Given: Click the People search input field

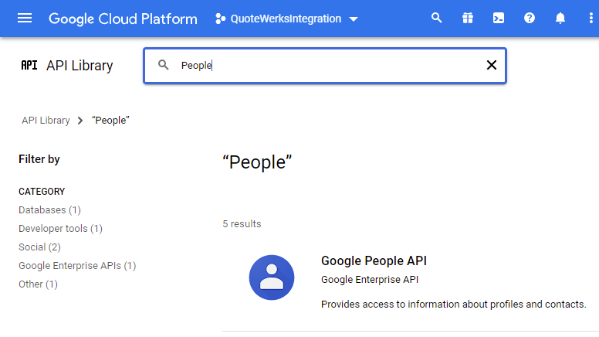Looking at the screenshot, I should click(324, 66).
